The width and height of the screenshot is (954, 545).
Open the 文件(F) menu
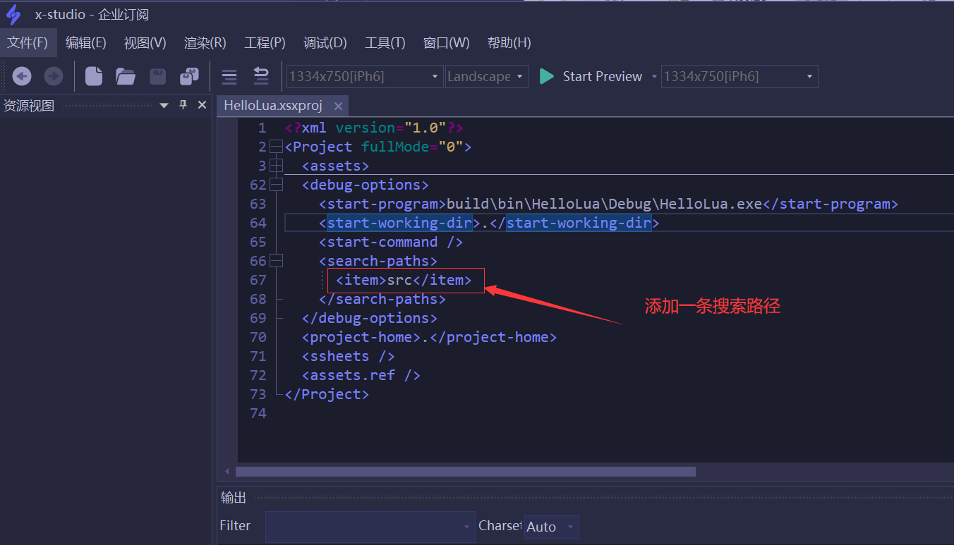tap(28, 43)
